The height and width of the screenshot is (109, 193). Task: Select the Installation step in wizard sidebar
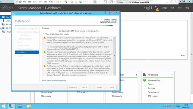tap(27, 52)
